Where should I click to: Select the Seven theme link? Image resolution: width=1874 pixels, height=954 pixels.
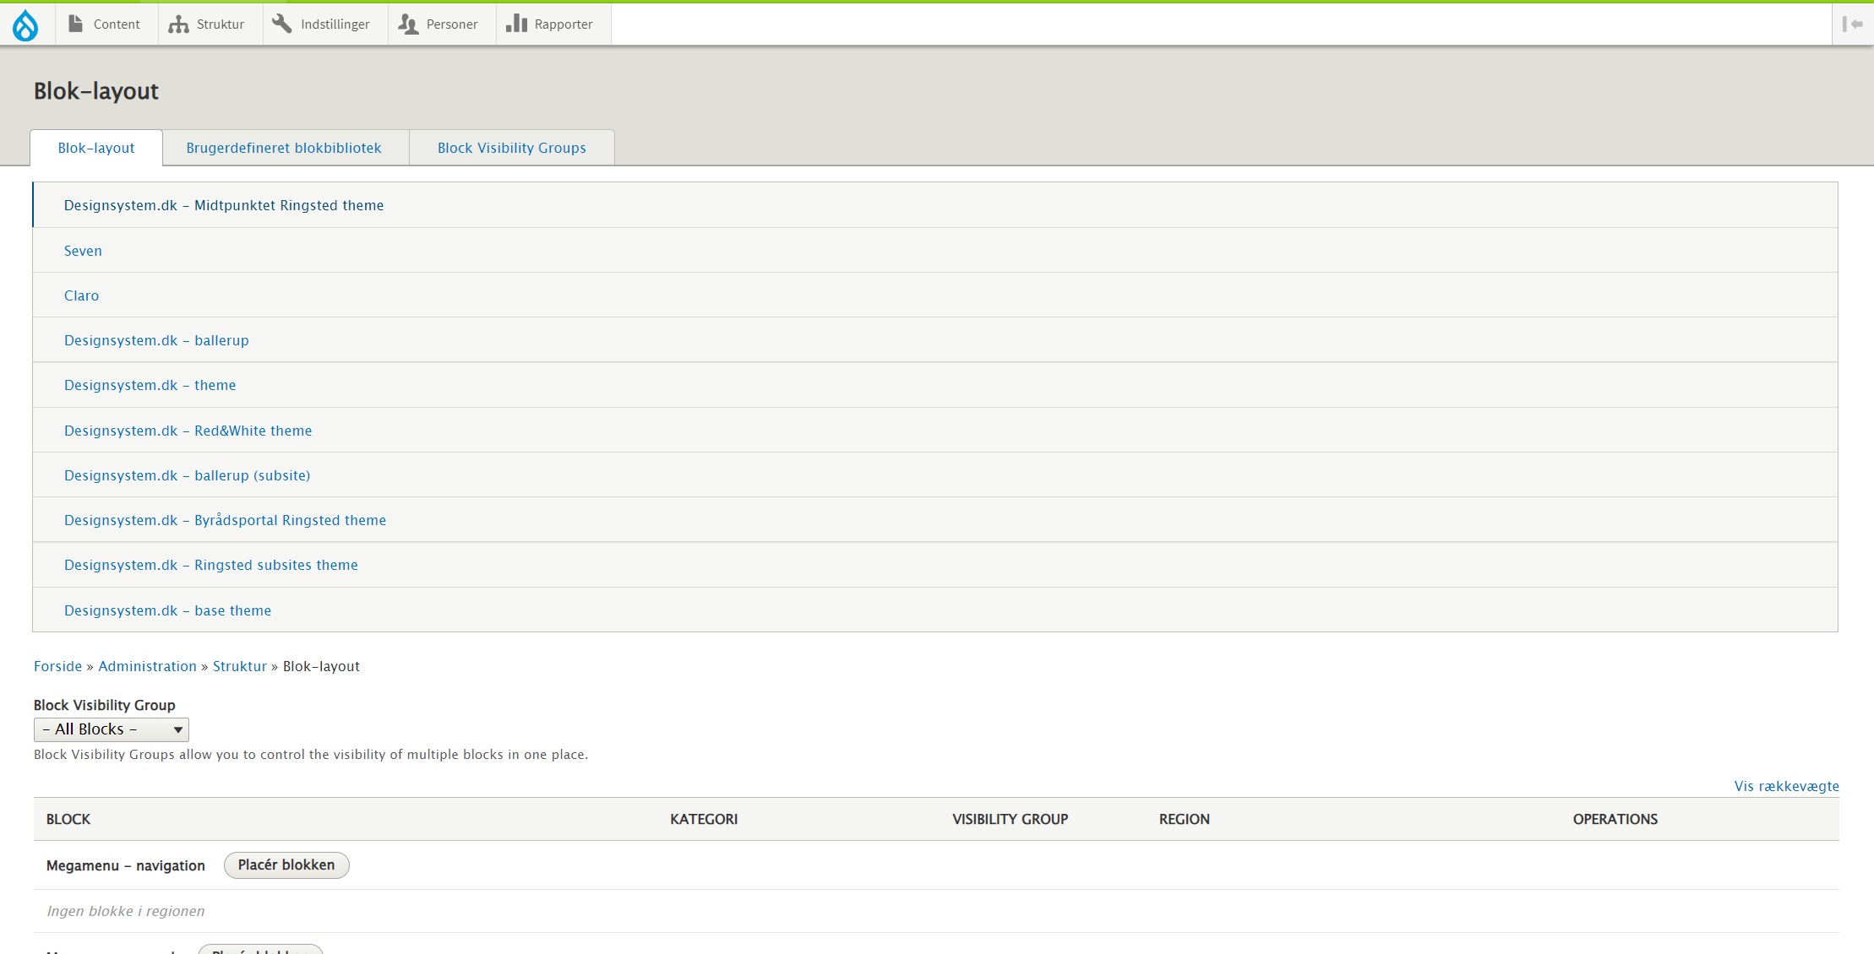83,251
